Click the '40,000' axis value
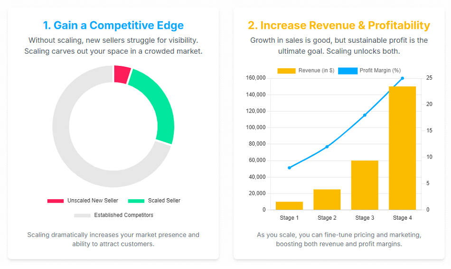 click(257, 177)
